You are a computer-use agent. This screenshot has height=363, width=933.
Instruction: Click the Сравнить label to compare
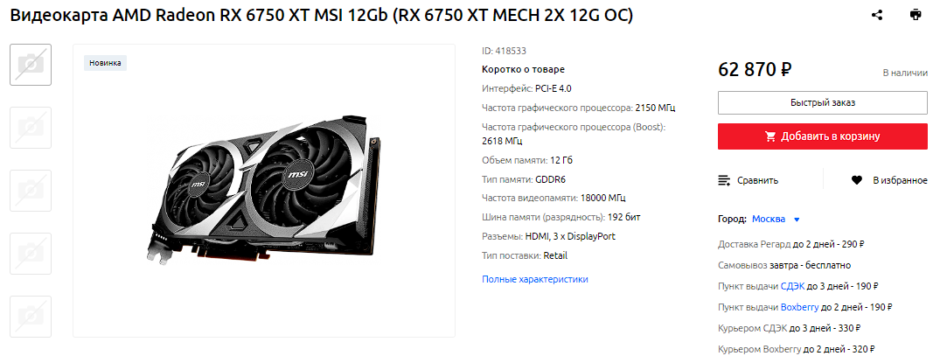click(757, 180)
